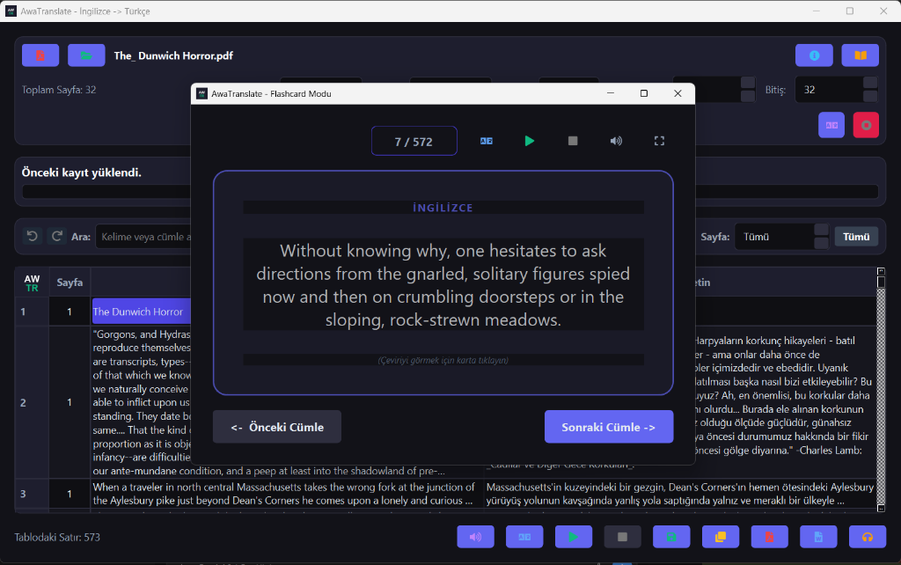Click the orange open-book icon button
This screenshot has height=565, width=901.
point(861,55)
